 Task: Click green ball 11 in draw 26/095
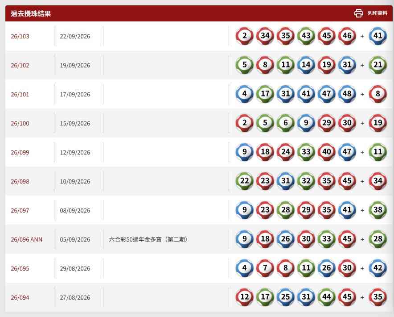[306, 268]
